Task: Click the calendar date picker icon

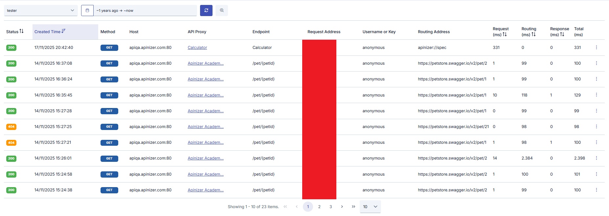Action: pyautogui.click(x=87, y=11)
